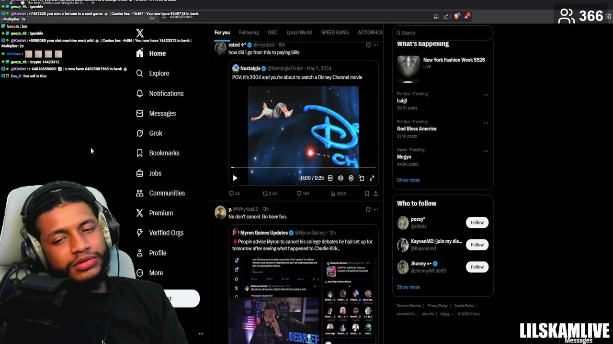This screenshot has width=613, height=344.
Task: Open the More menu in the sidebar
Action: click(x=149, y=273)
